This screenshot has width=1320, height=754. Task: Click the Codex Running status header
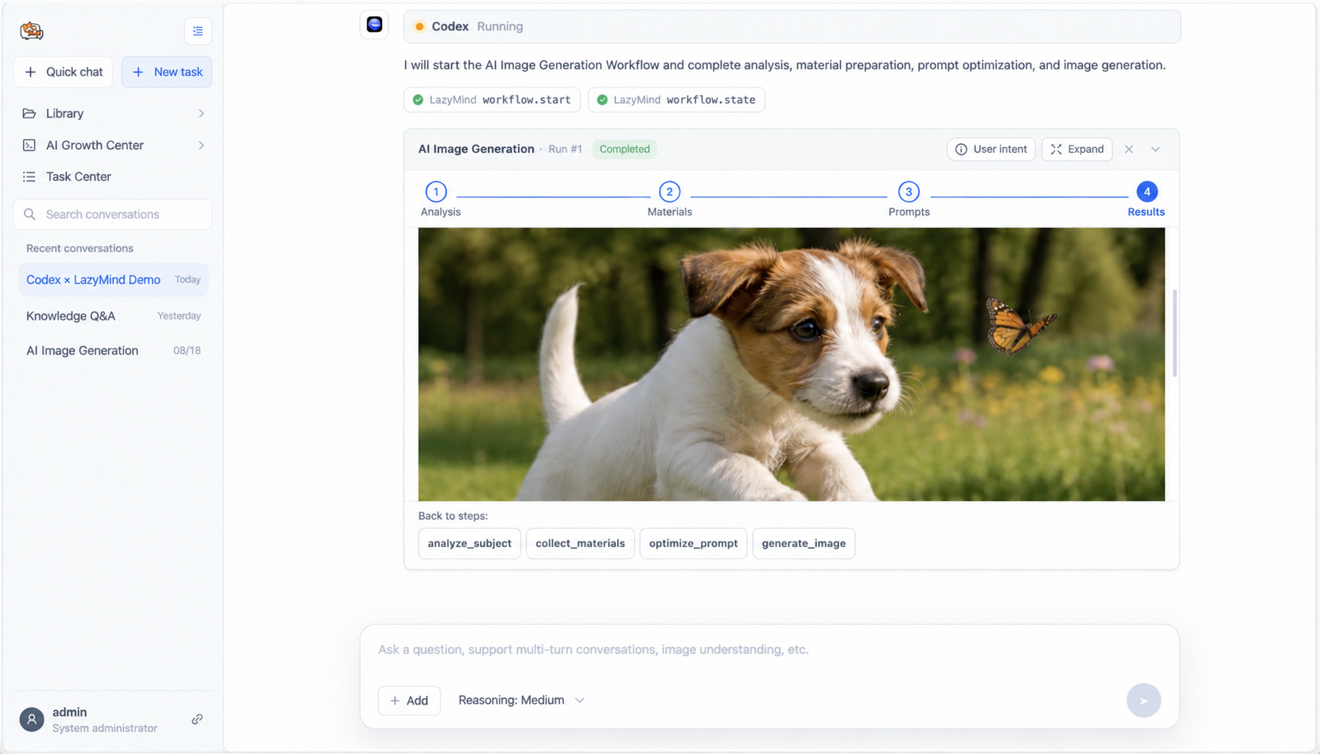[x=792, y=27]
